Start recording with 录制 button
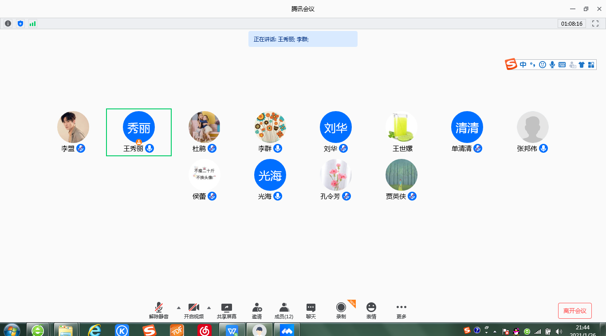 341,311
